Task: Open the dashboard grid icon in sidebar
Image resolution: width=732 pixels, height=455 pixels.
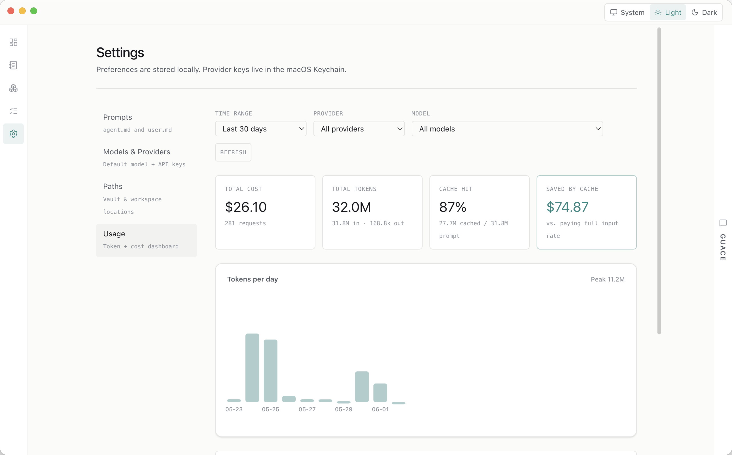Action: coord(13,42)
